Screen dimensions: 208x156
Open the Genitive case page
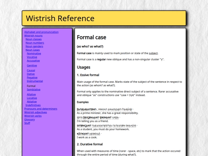pyautogui.click(x=32, y=65)
